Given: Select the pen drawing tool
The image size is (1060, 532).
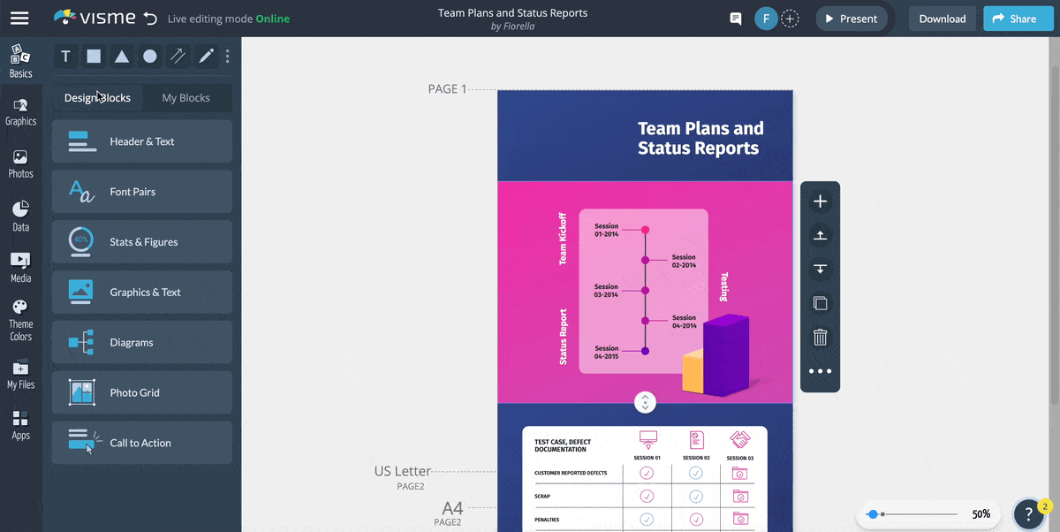Looking at the screenshot, I should (x=205, y=56).
